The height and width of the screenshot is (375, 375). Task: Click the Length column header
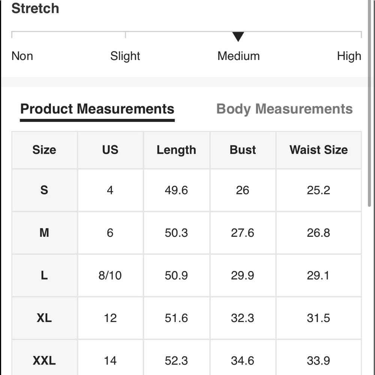[176, 150]
